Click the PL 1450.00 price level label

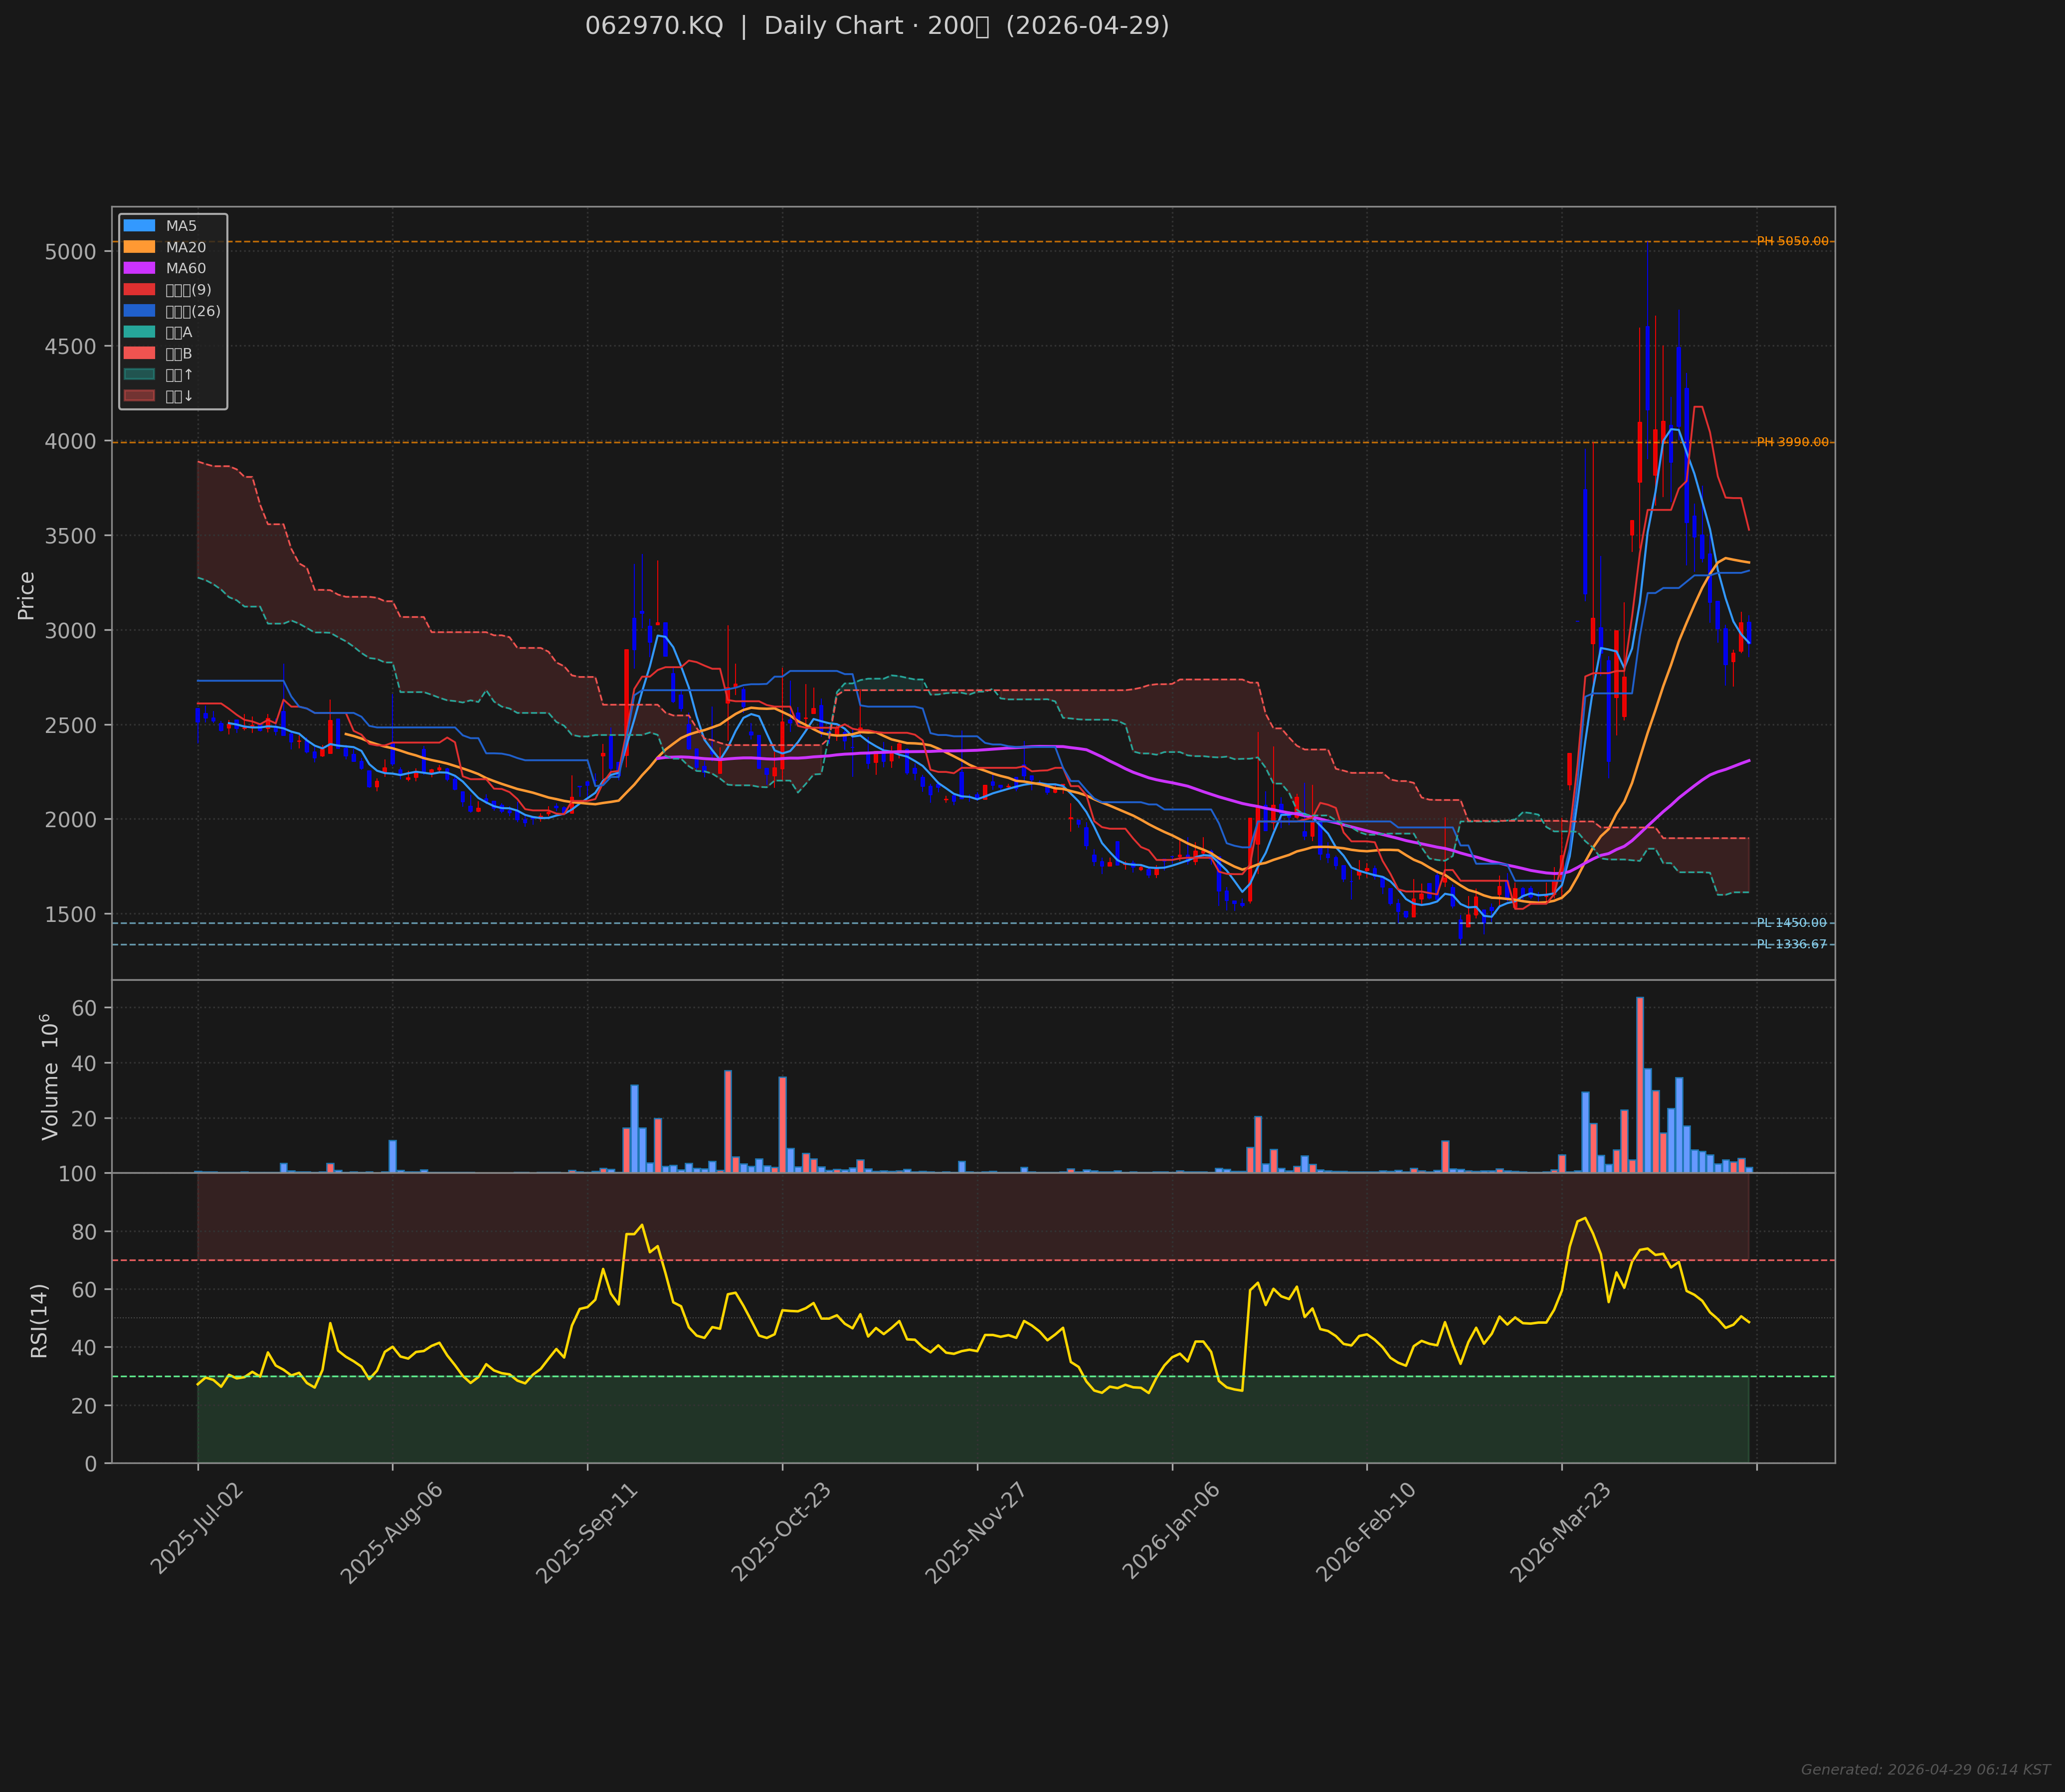click(x=1791, y=923)
